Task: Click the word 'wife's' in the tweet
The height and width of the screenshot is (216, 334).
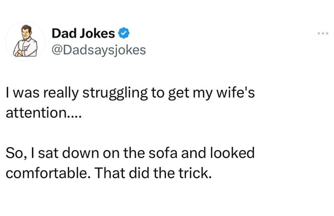Action: coord(235,93)
